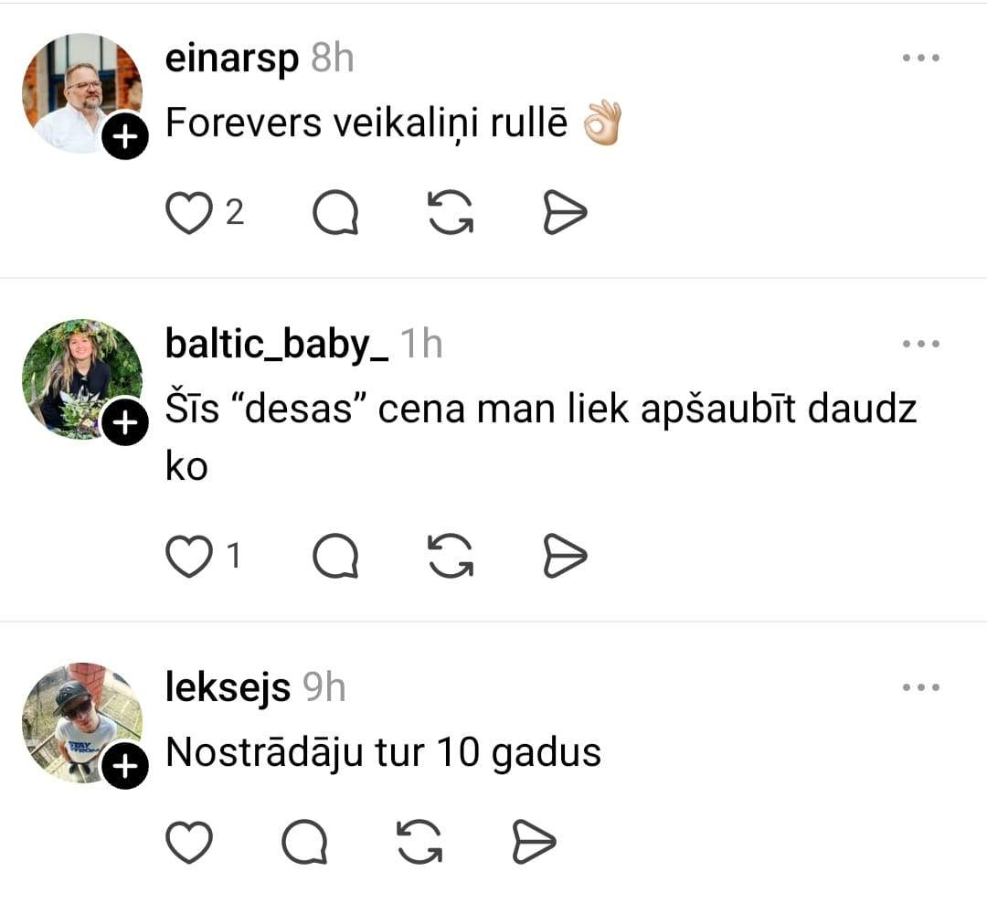
Task: Repost baltic_baby_'s comment
Action: point(450,556)
